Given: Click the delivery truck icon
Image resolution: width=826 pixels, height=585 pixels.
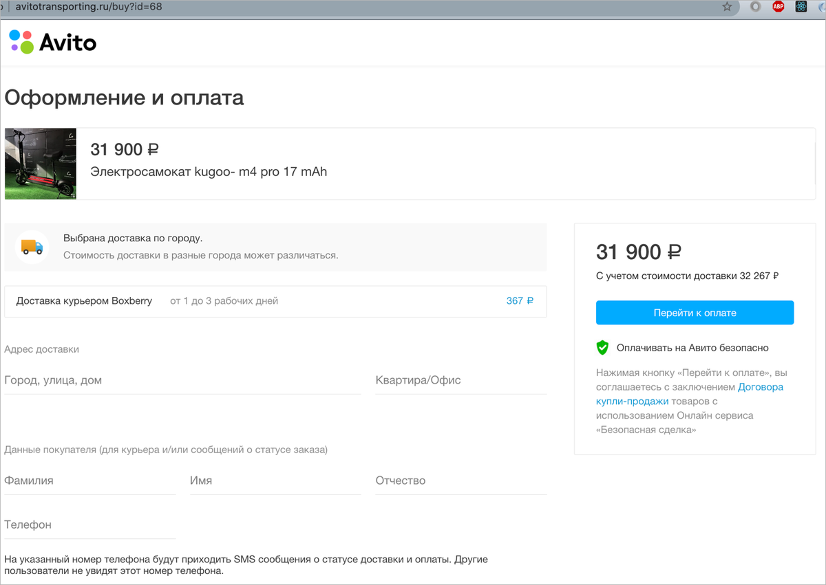Looking at the screenshot, I should point(32,246).
